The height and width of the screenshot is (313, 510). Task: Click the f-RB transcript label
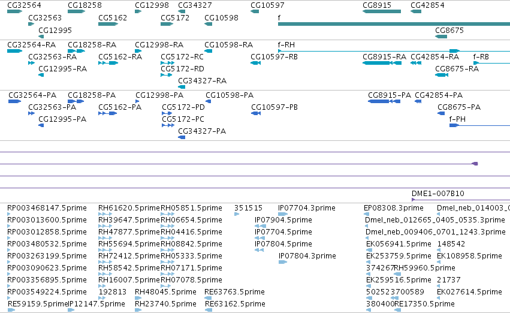[x=481, y=56]
